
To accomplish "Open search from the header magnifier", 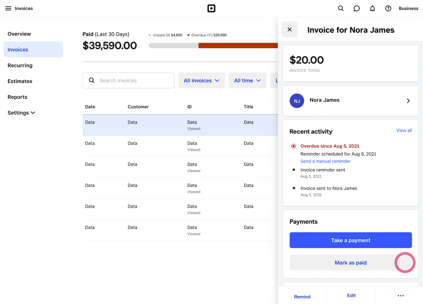I will [x=341, y=8].
